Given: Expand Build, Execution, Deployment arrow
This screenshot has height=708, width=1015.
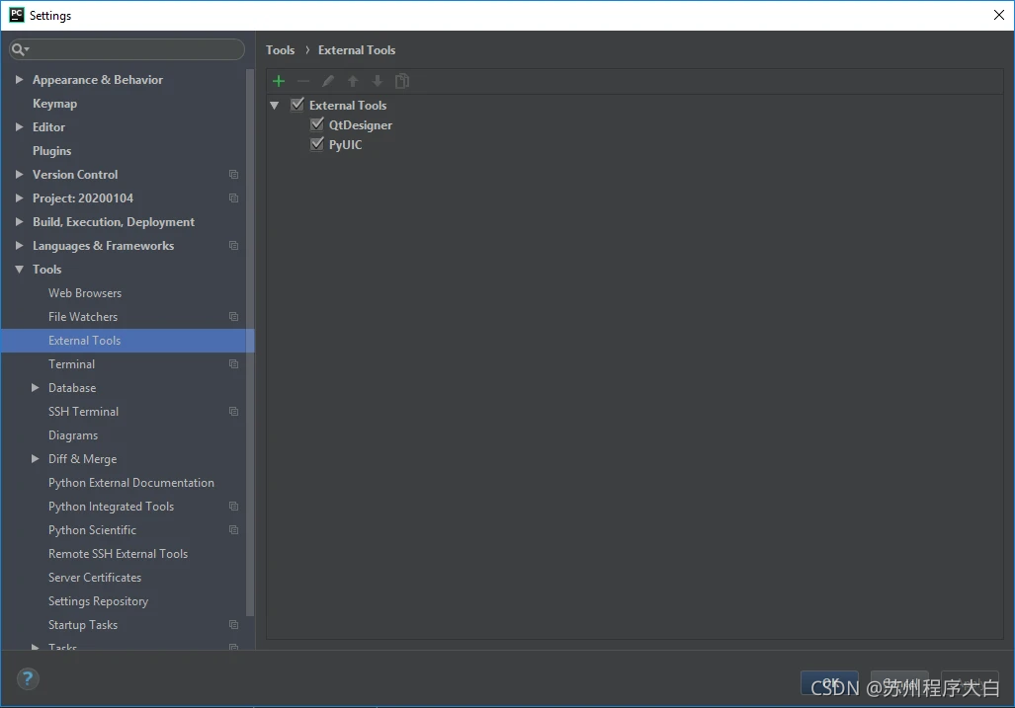Looking at the screenshot, I should tap(20, 222).
